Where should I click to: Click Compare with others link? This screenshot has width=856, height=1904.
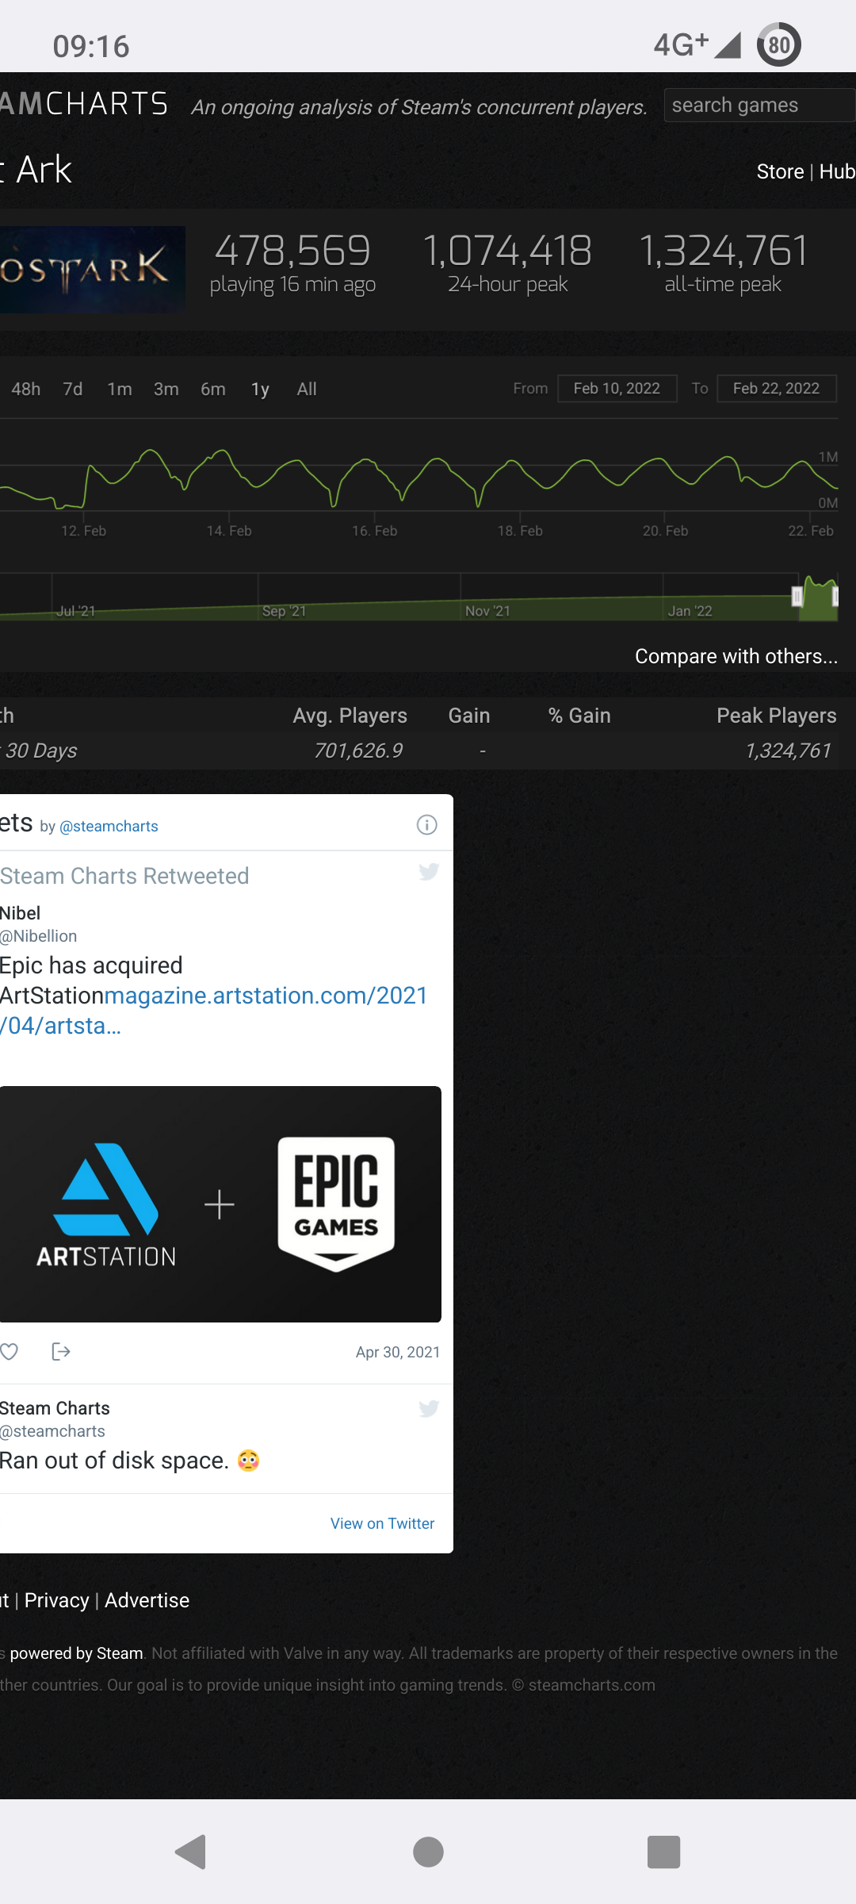click(736, 656)
